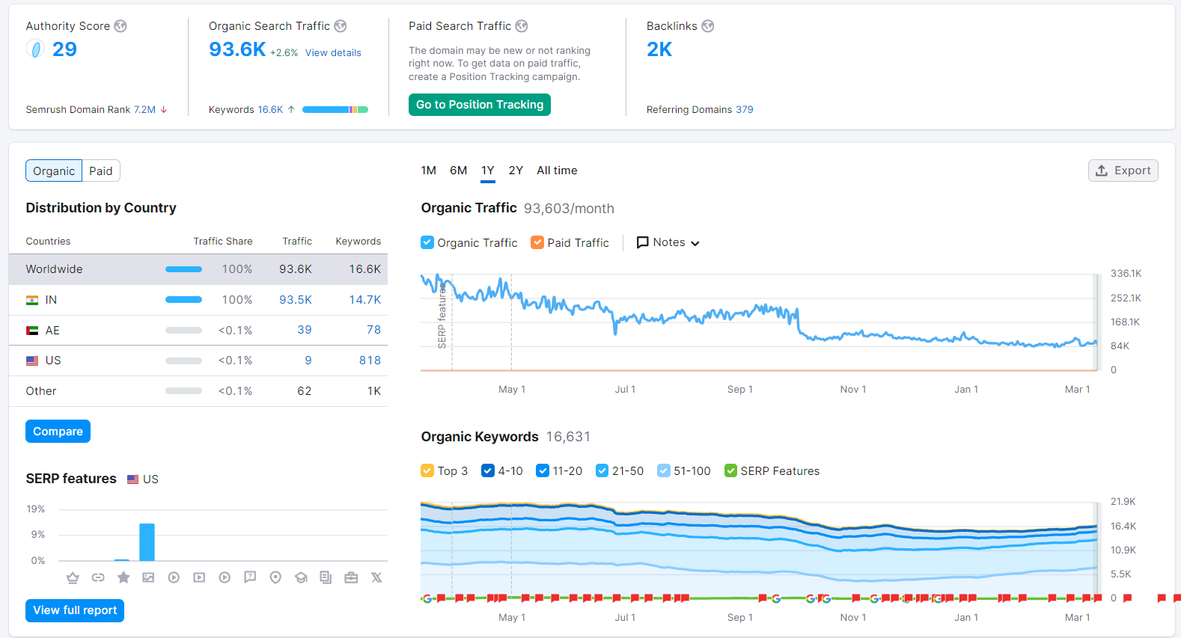Click the US flag beside SERP features heading

[x=133, y=479]
